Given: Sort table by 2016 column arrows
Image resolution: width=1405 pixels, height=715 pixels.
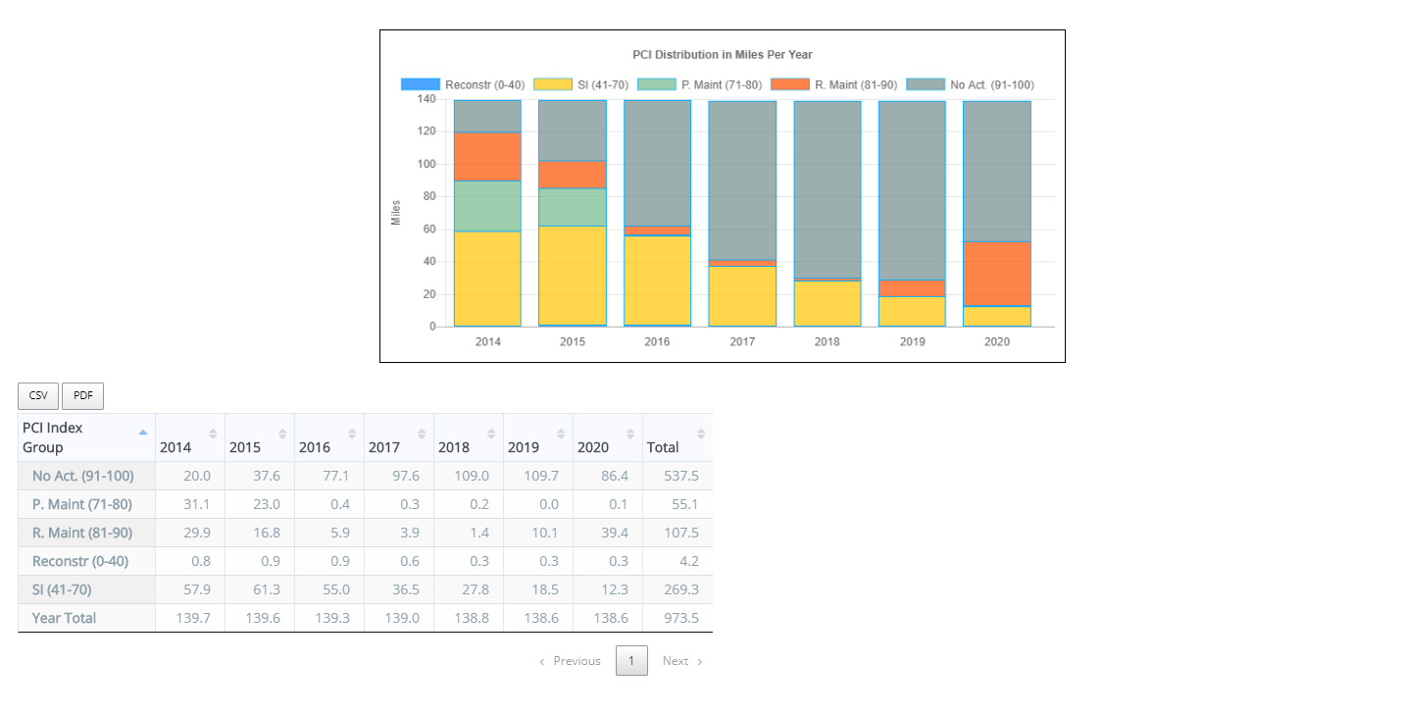Looking at the screenshot, I should 352,434.
